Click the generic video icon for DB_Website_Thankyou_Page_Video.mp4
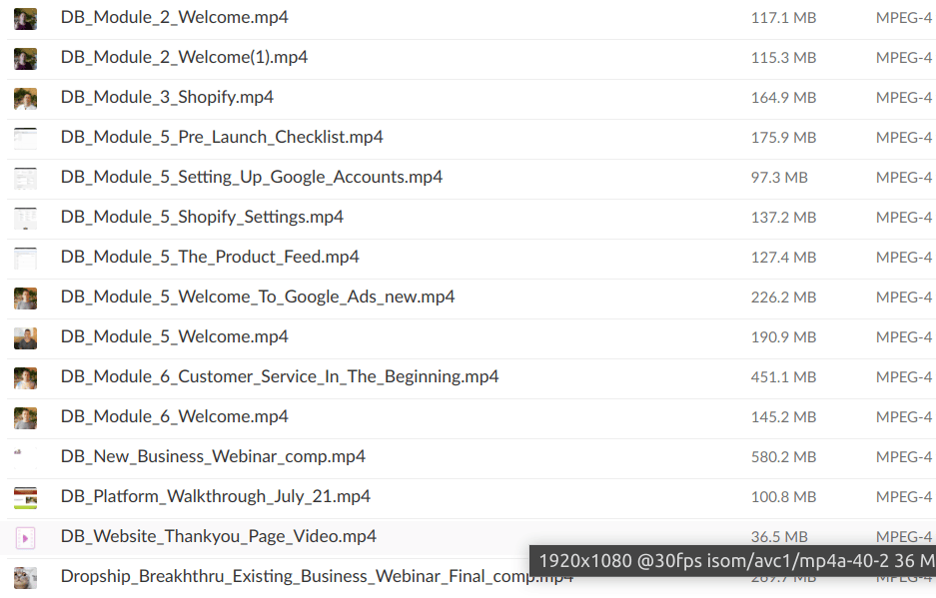This screenshot has height=598, width=936. point(25,538)
